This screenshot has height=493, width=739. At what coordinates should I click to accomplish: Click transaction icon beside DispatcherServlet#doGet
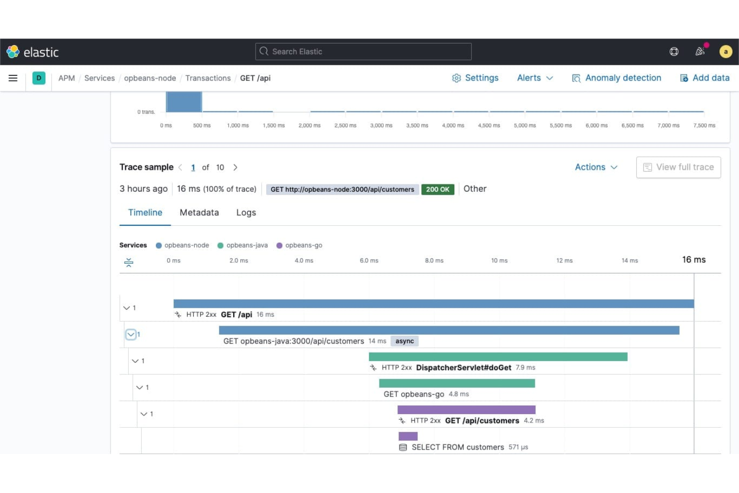click(373, 368)
